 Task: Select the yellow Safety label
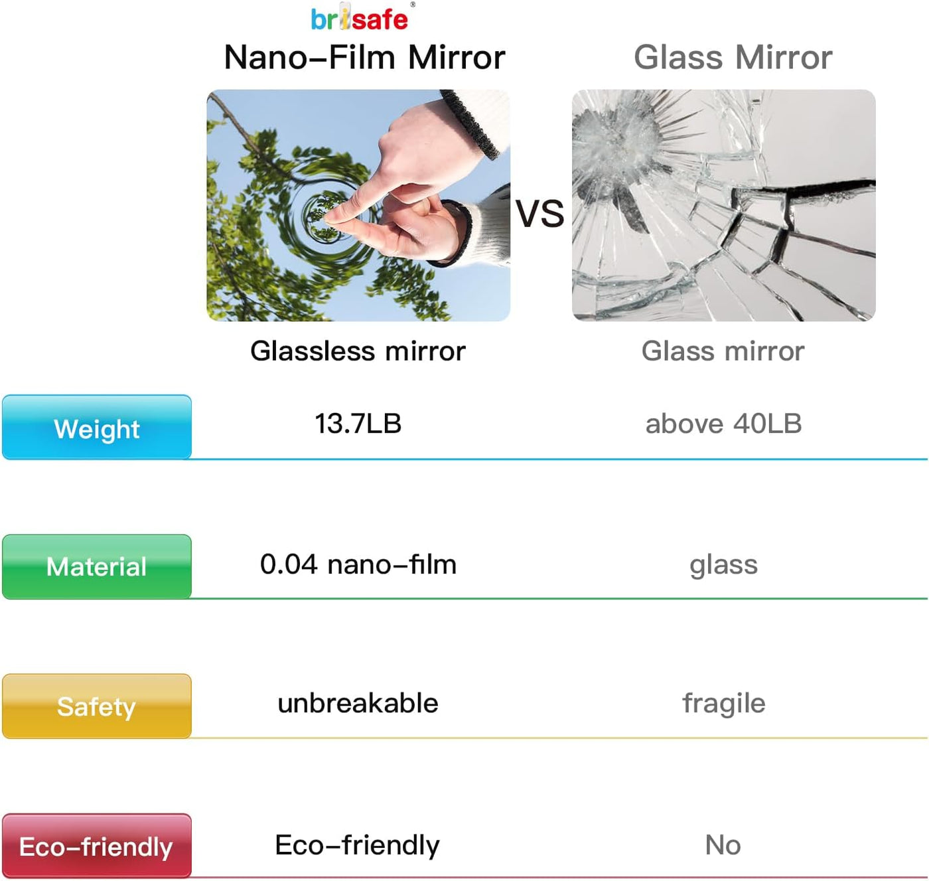pyautogui.click(x=97, y=706)
